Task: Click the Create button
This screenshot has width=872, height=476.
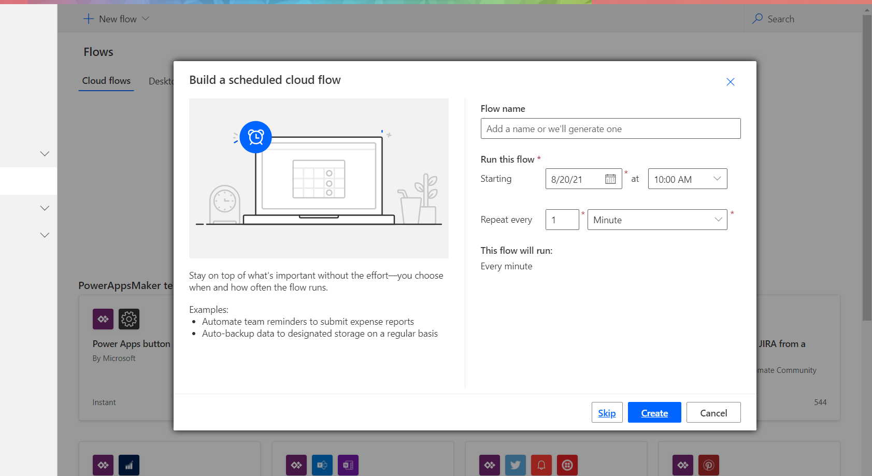Action: pos(654,412)
